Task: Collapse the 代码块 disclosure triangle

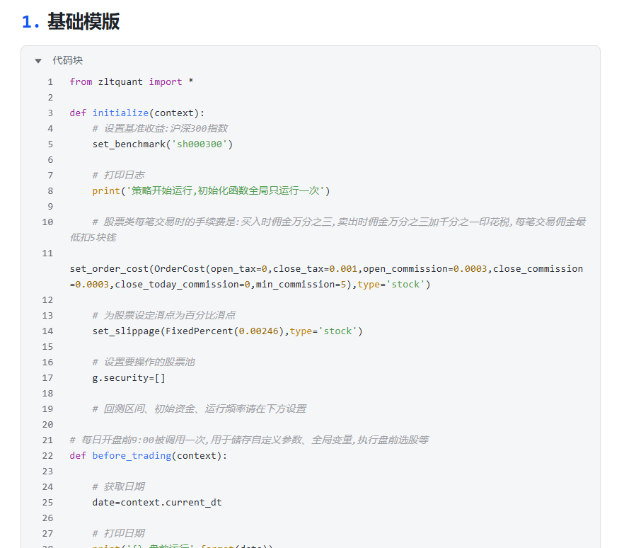Action: 38,61
